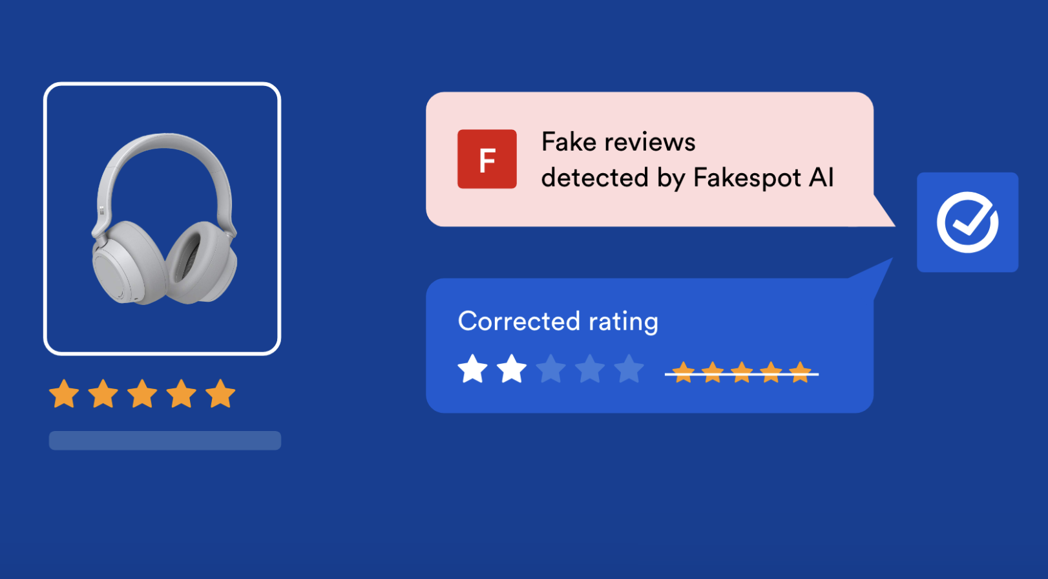Click the red F grade icon
The height and width of the screenshot is (579, 1048).
[x=487, y=159]
